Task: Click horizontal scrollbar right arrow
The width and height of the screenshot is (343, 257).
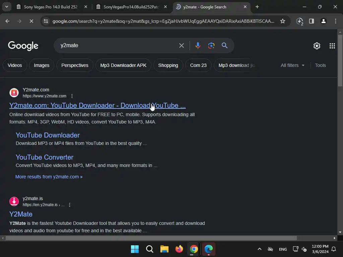Action: 335,238
